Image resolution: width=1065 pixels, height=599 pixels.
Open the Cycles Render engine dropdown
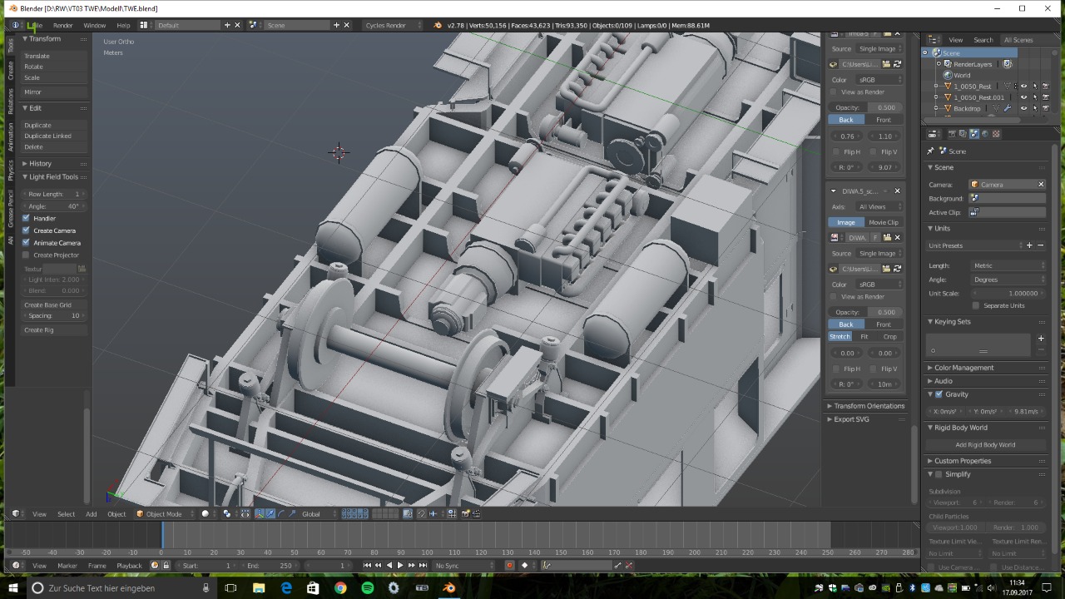[391, 25]
